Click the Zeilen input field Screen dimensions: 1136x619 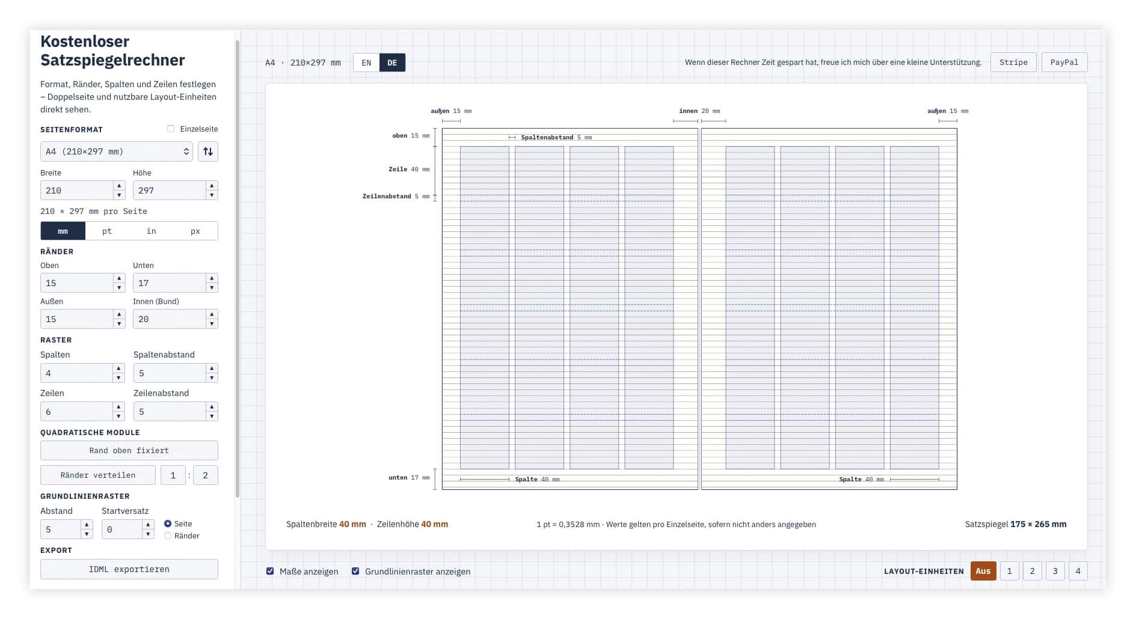76,412
